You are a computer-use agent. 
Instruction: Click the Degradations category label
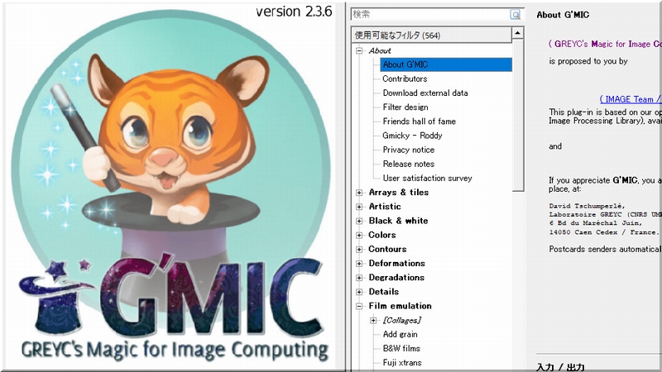tap(396, 278)
